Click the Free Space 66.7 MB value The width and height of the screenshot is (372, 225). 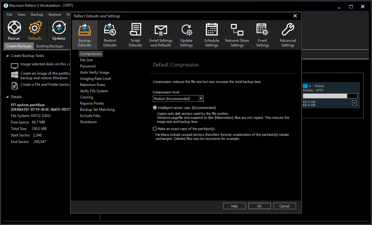(38, 122)
